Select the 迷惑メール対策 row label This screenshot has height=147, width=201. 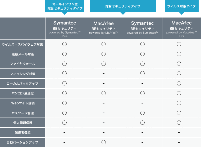pyautogui.click(x=22, y=54)
